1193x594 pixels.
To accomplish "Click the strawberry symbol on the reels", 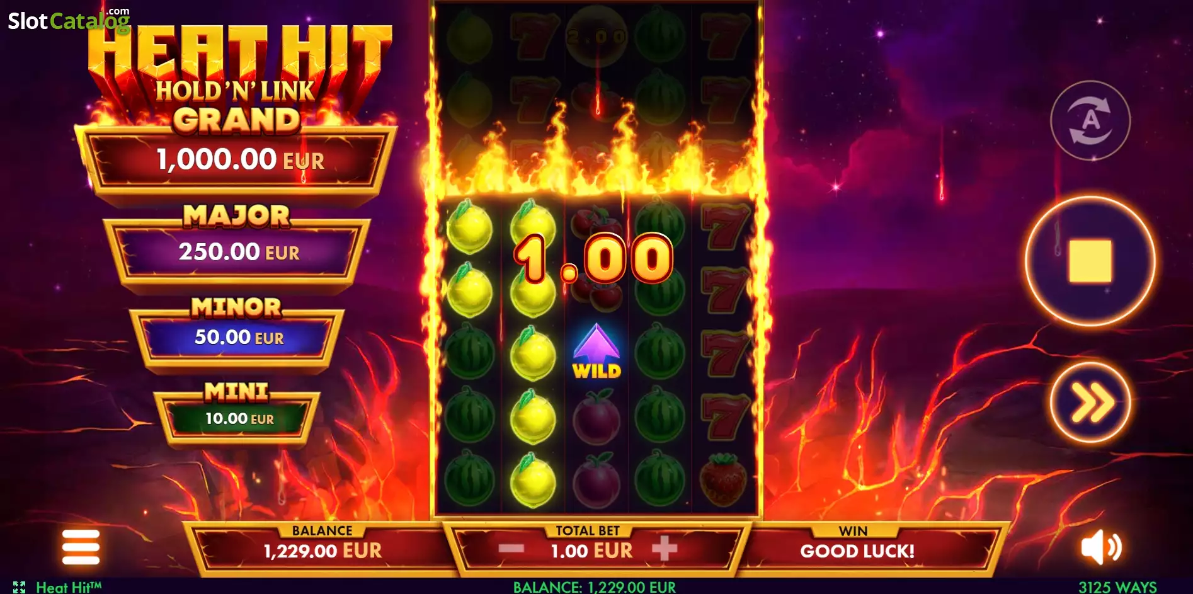I will pyautogui.click(x=723, y=479).
